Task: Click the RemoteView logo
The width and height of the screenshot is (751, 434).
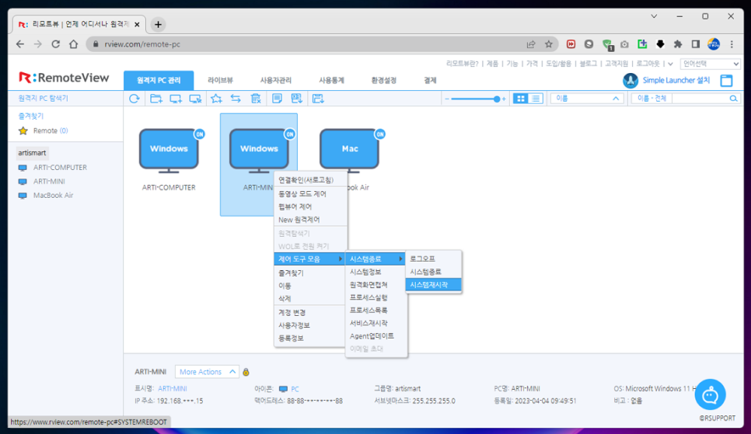Action: click(x=65, y=78)
